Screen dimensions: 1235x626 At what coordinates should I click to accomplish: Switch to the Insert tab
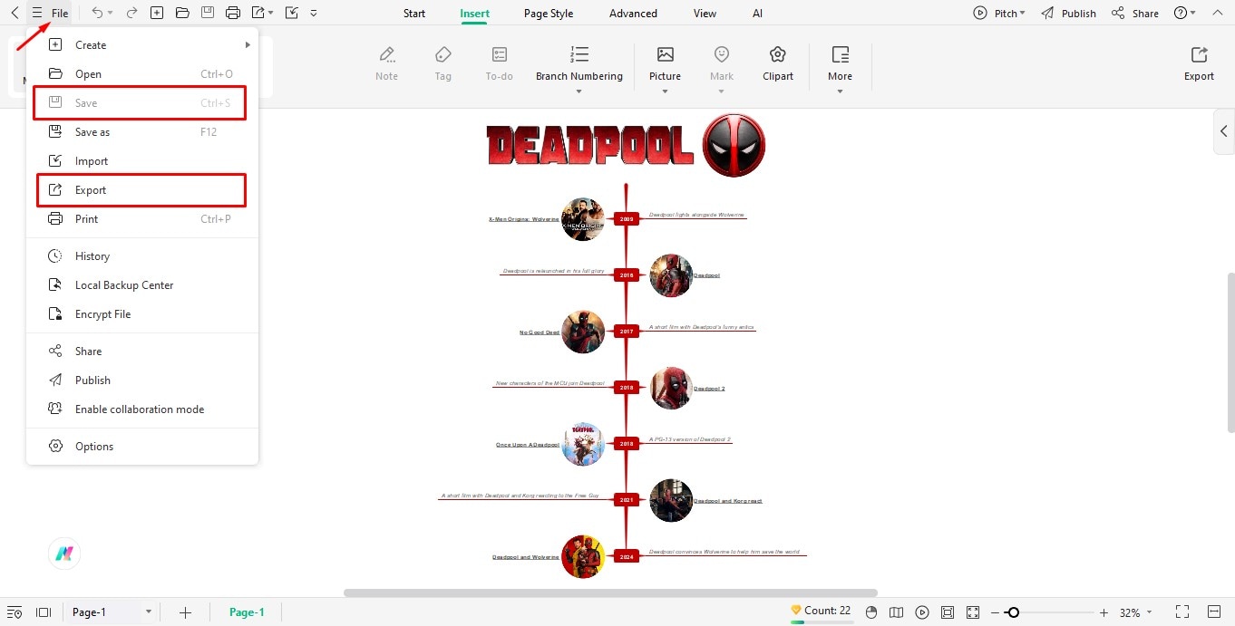[x=474, y=14]
